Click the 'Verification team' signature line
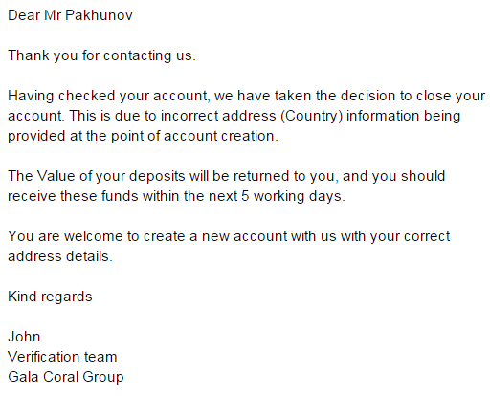This screenshot has height=396, width=490. tap(62, 357)
